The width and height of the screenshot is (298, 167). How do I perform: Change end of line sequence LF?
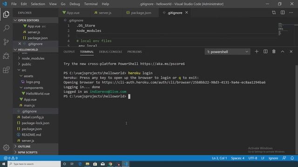(x=263, y=158)
